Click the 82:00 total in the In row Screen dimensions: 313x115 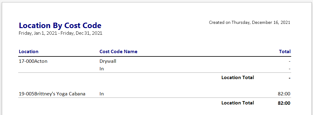point(284,94)
